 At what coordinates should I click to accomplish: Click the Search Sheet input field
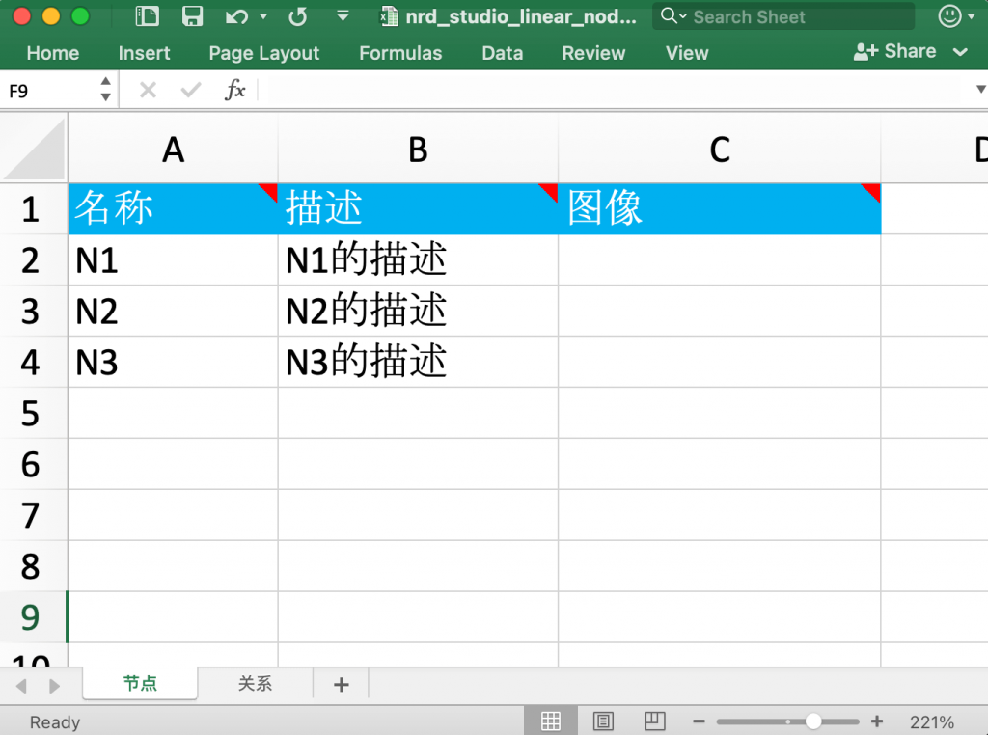796,16
